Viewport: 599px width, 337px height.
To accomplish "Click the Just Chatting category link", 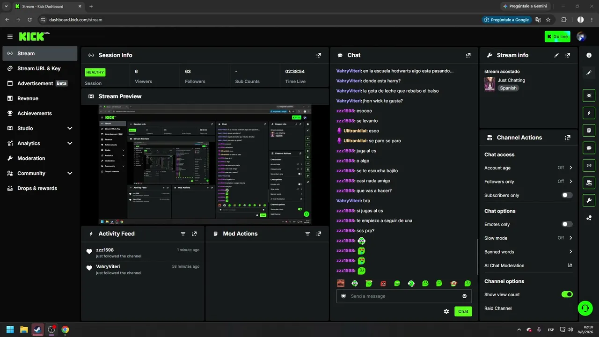I will (511, 80).
